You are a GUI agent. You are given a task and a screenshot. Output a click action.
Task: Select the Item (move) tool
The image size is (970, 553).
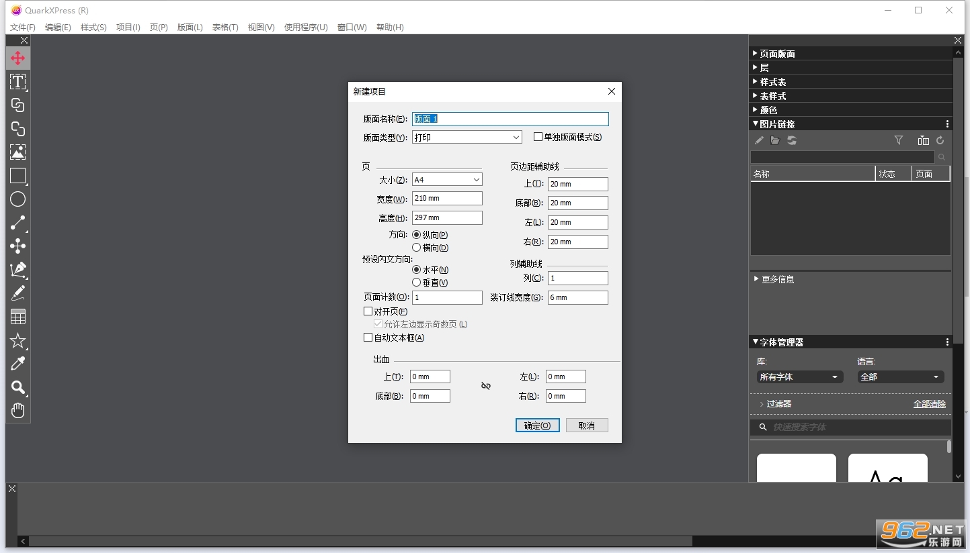[18, 58]
